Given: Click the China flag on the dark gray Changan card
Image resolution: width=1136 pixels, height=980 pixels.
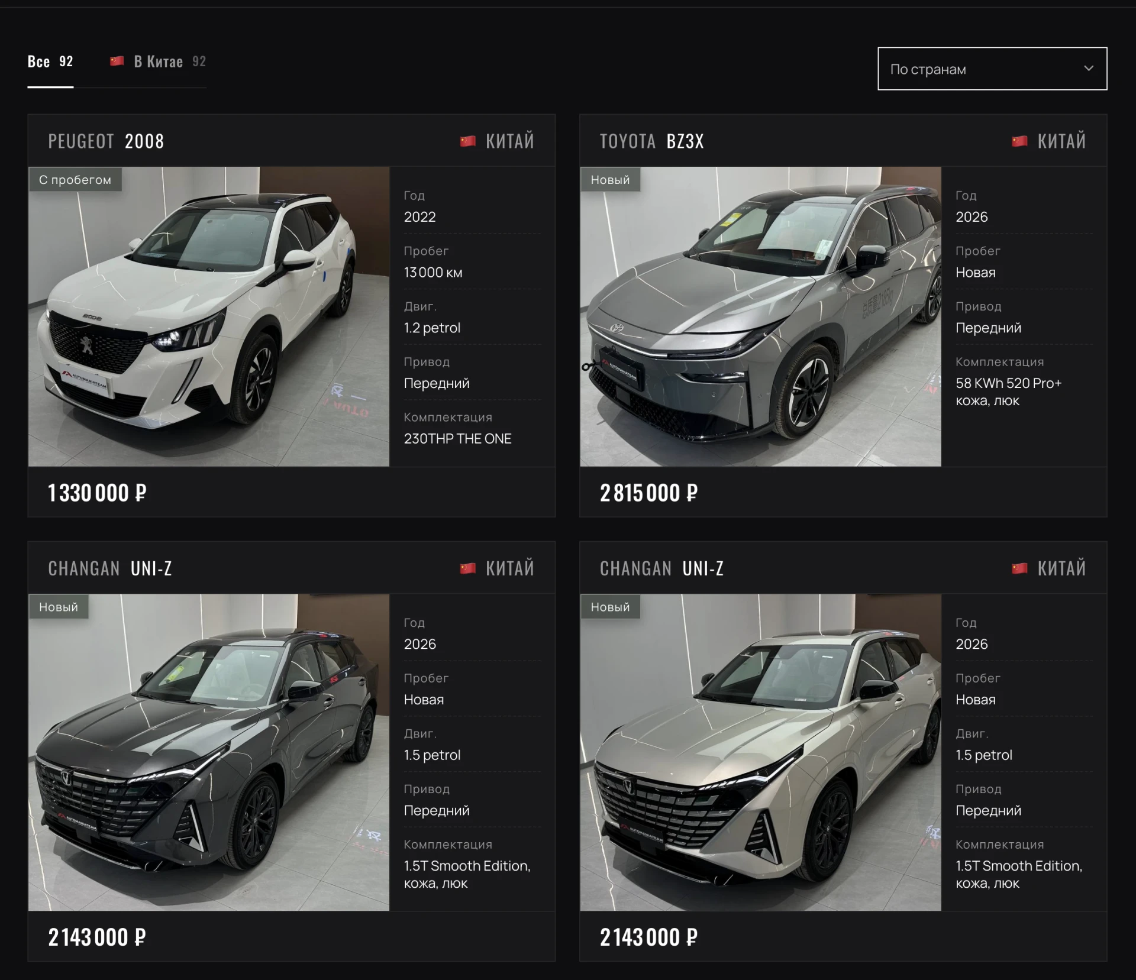Looking at the screenshot, I should click(468, 568).
